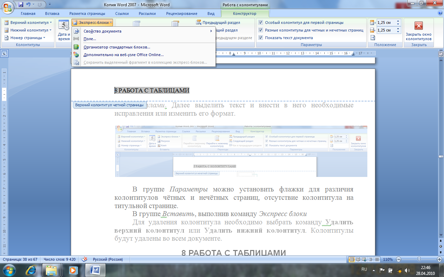Open Microsoft Office Word help
The width and height of the screenshot is (444, 277).
pos(440,13)
